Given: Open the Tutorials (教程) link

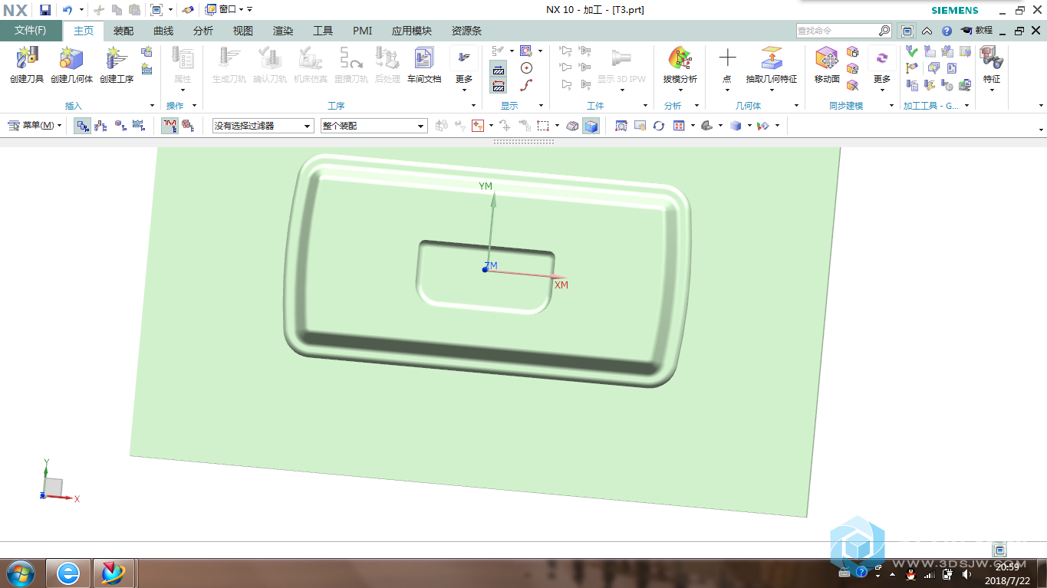Looking at the screenshot, I should [976, 31].
